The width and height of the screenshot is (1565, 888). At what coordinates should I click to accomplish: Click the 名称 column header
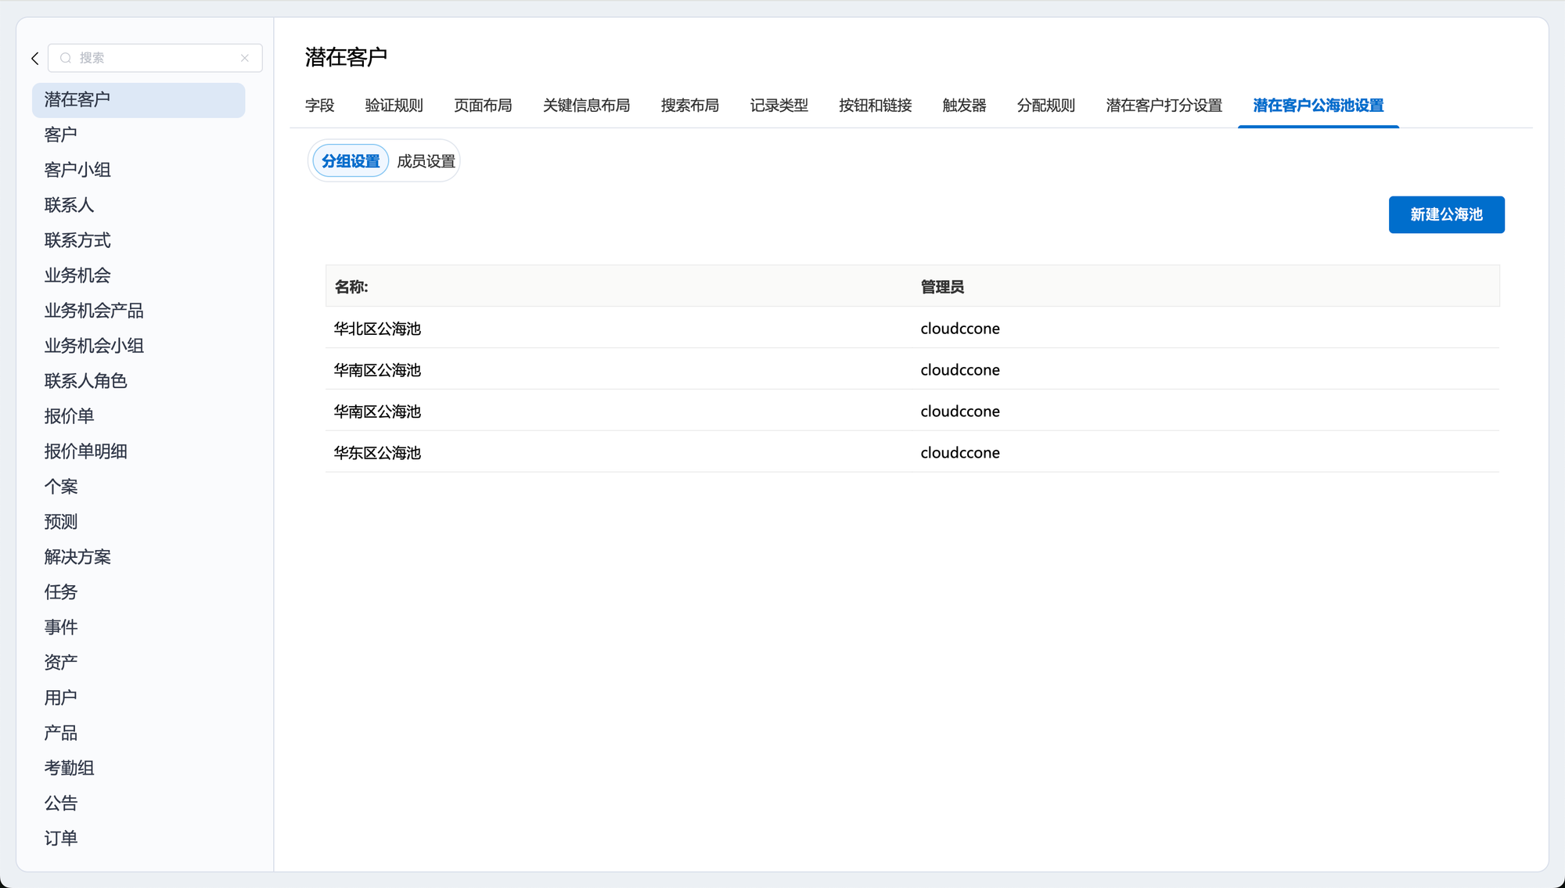351,287
